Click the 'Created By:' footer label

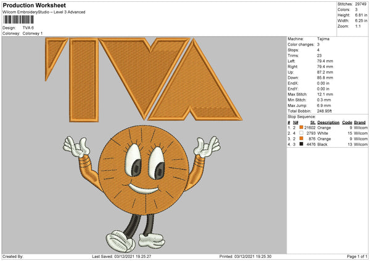point(13,257)
